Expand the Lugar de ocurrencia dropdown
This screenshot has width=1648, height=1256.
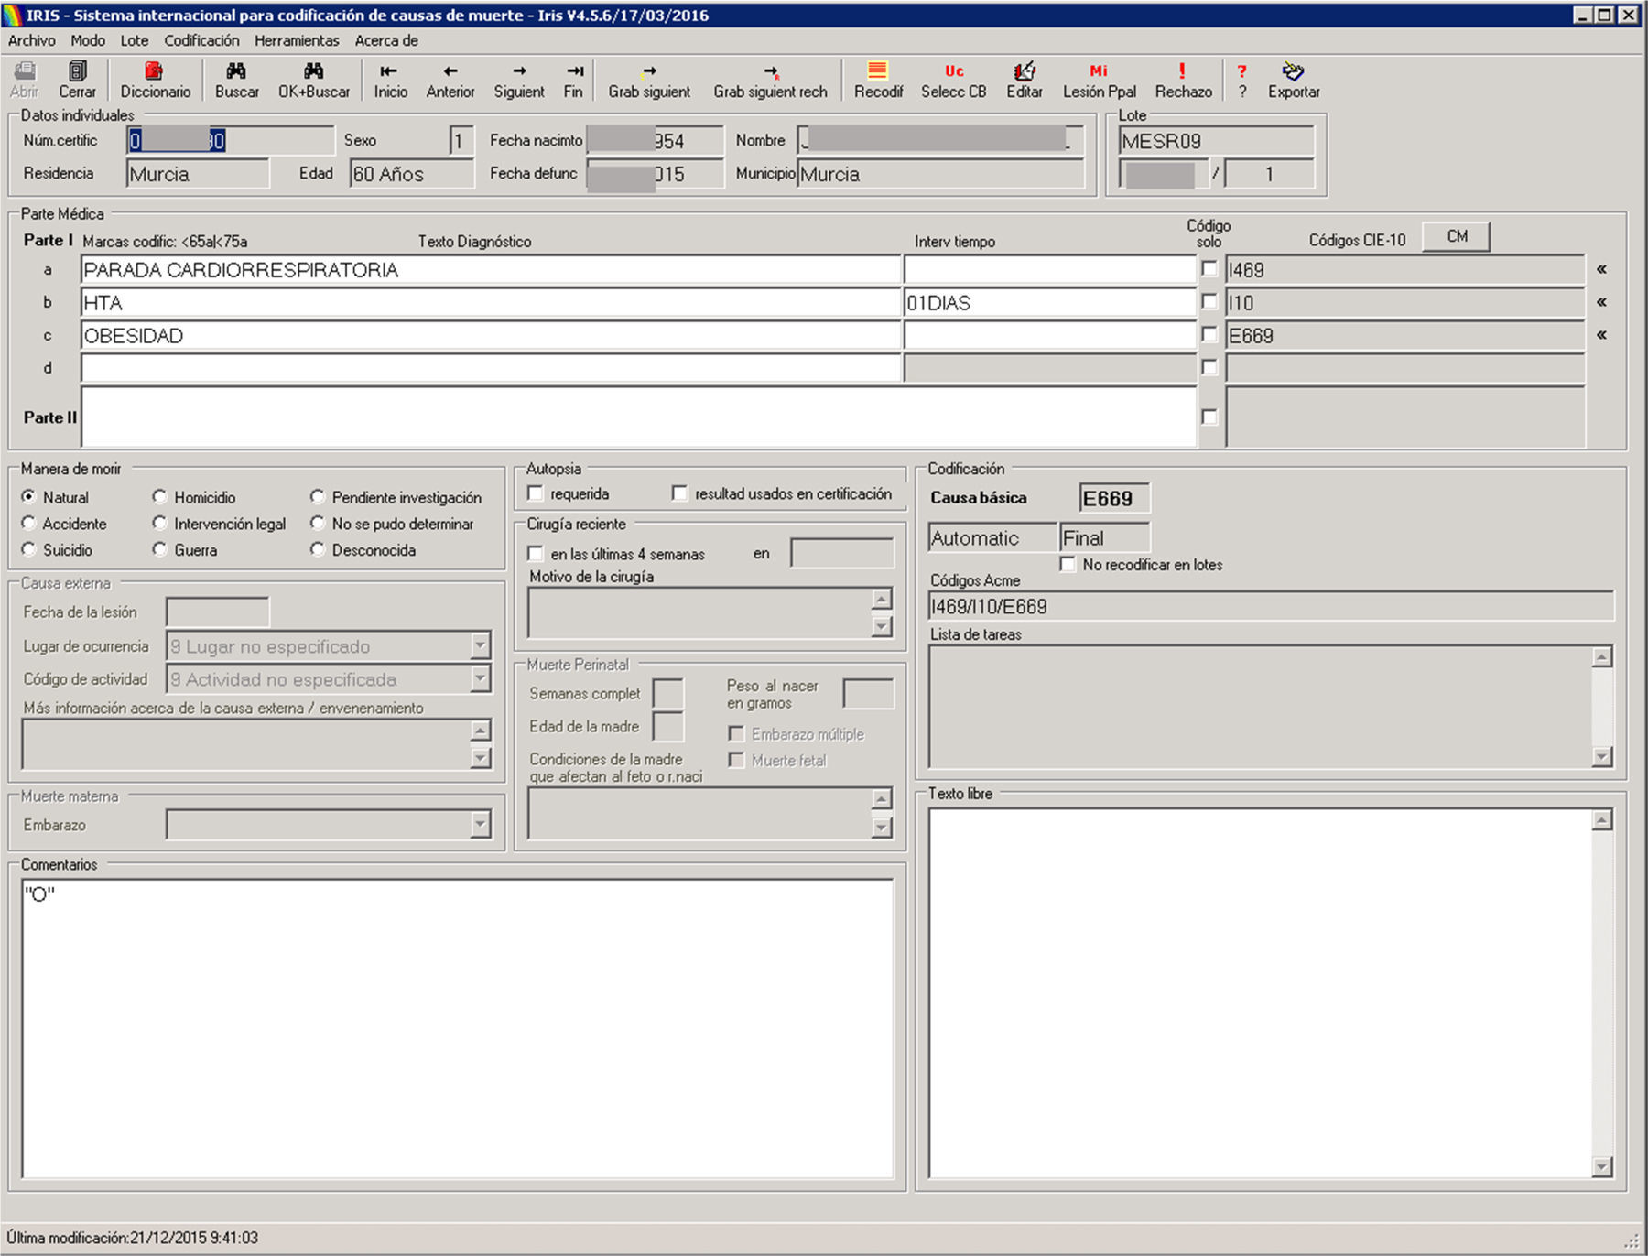481,646
